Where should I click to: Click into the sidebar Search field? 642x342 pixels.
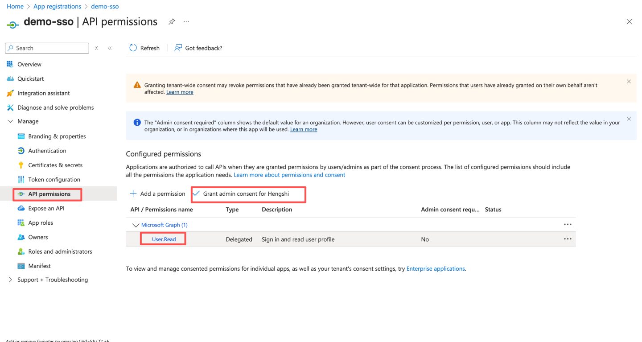(50, 48)
